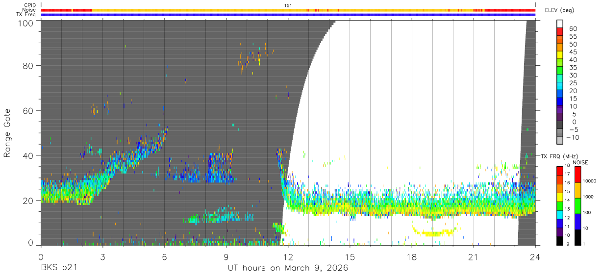Pick the green 30-35 segment of ELEV colorbar
Image resolution: width=602 pixels, height=278 pixels.
560,71
